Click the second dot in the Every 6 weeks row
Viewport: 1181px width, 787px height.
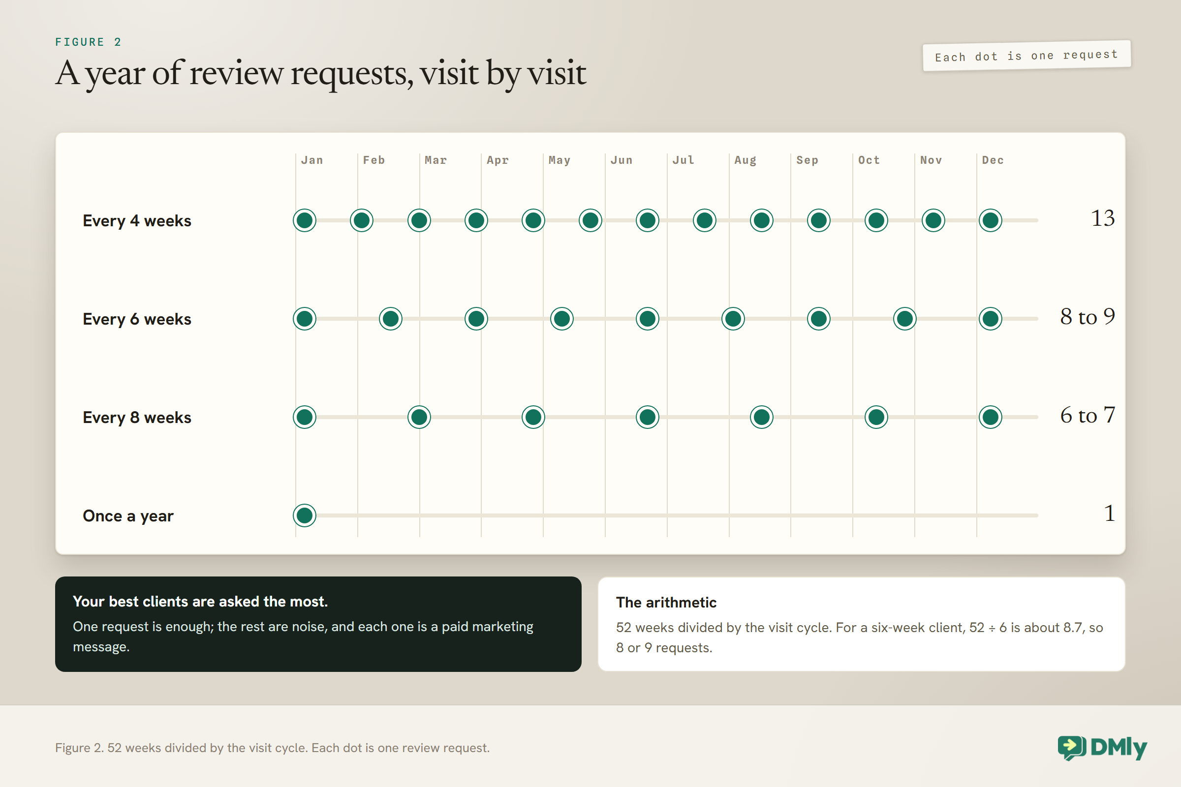point(391,319)
